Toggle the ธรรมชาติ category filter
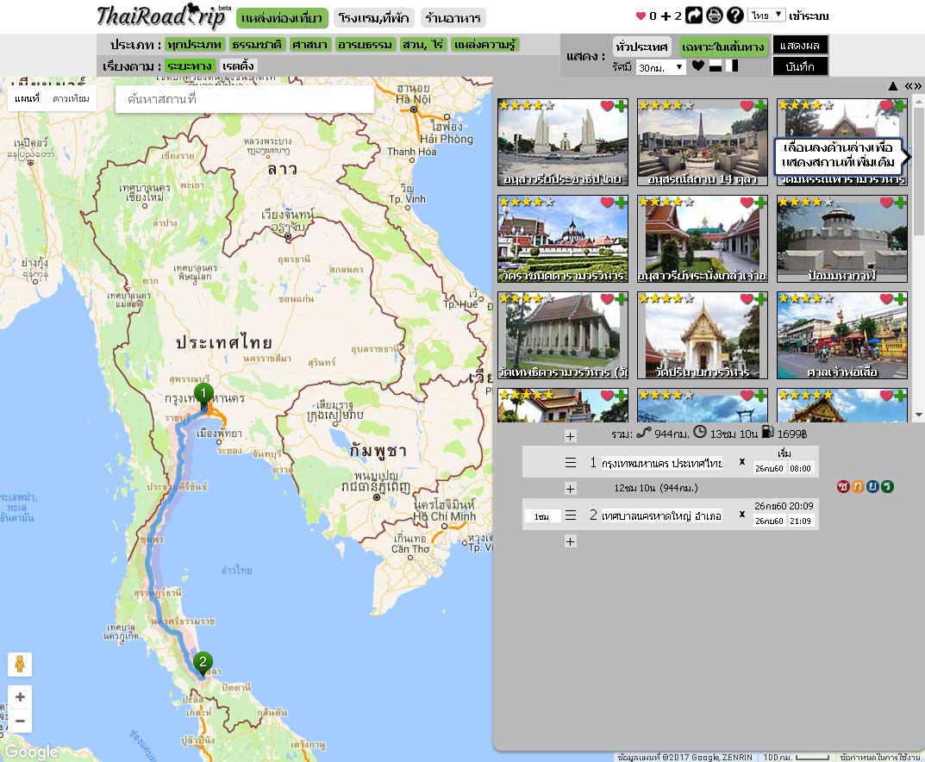 257,44
